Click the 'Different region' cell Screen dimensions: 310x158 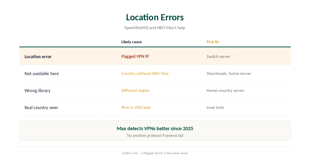coord(135,90)
